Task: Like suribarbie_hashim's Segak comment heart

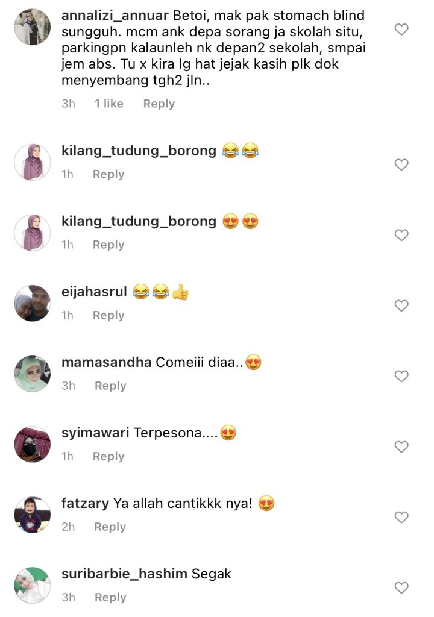Action: click(401, 587)
